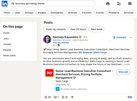Image resolution: width=137 pixels, height=101 pixels.
Task: Open Jobs briefcase icon in top bar
Action: point(130,3)
